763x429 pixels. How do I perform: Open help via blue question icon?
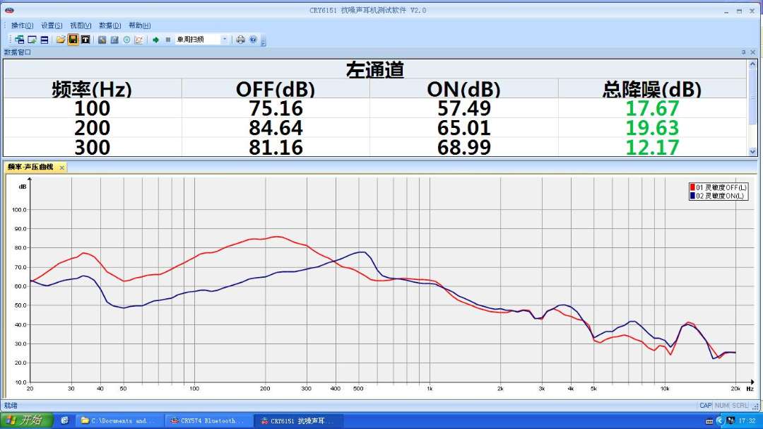point(253,40)
